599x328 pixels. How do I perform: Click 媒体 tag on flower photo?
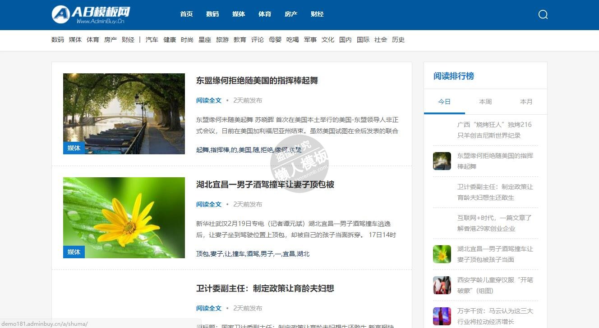[x=74, y=252]
